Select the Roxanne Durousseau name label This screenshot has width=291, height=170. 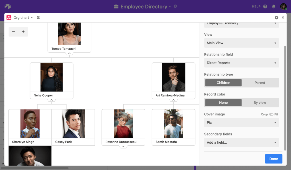[121, 142]
